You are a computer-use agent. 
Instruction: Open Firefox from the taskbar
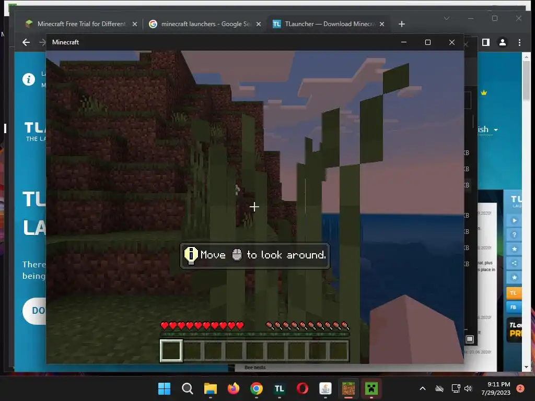coord(234,388)
